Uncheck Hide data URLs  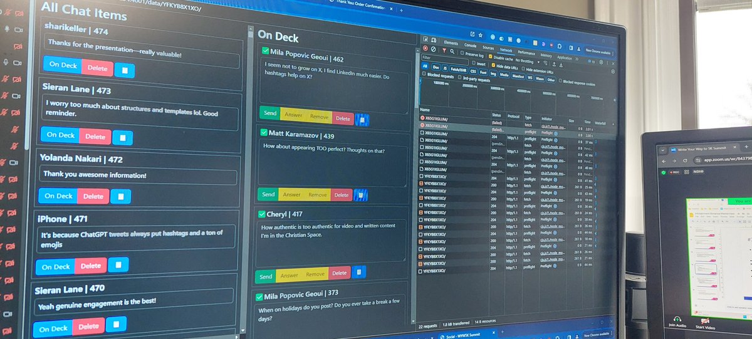[493, 65]
